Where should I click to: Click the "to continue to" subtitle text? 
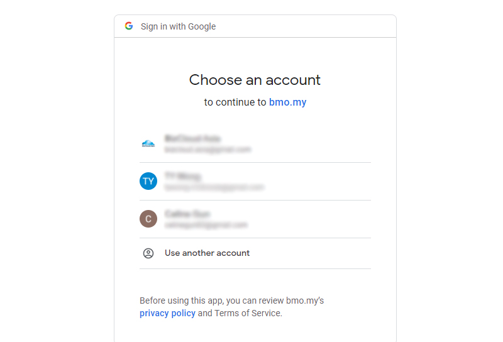click(235, 102)
